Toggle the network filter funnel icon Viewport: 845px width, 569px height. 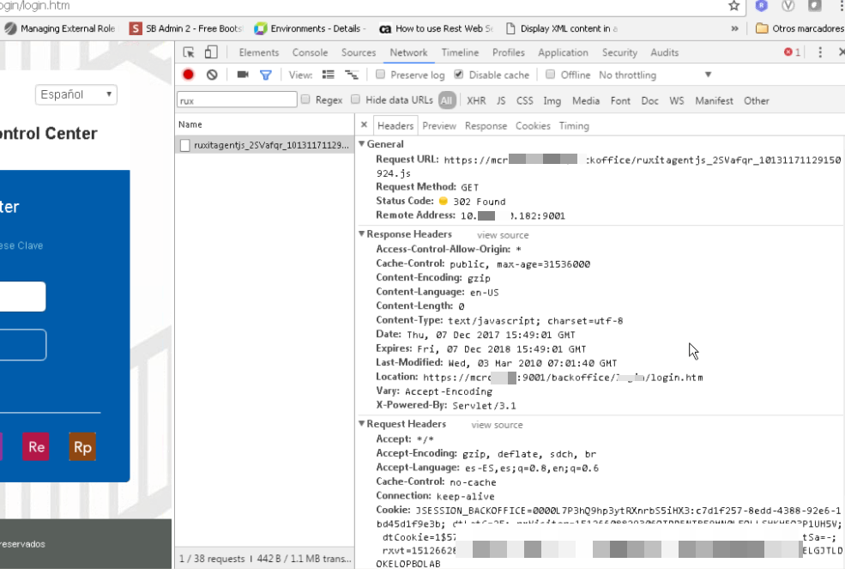[x=266, y=75]
